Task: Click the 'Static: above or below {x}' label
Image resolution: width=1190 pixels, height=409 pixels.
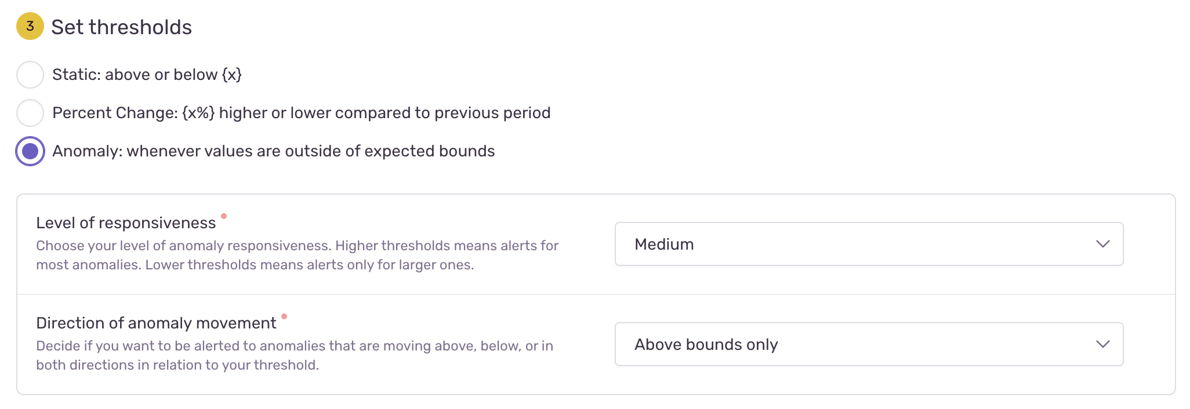Action: coord(147,75)
